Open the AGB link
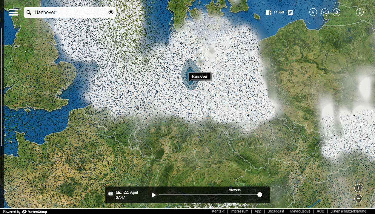Viewport: 375px width, 214px height. click(x=320, y=211)
